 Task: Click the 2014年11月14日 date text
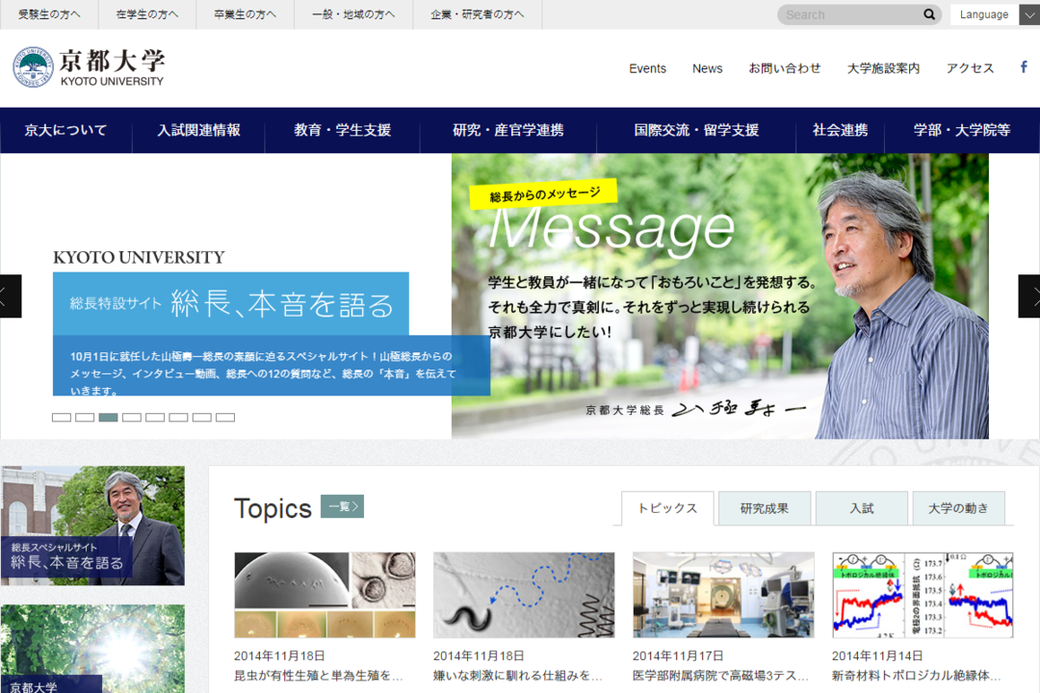(877, 655)
